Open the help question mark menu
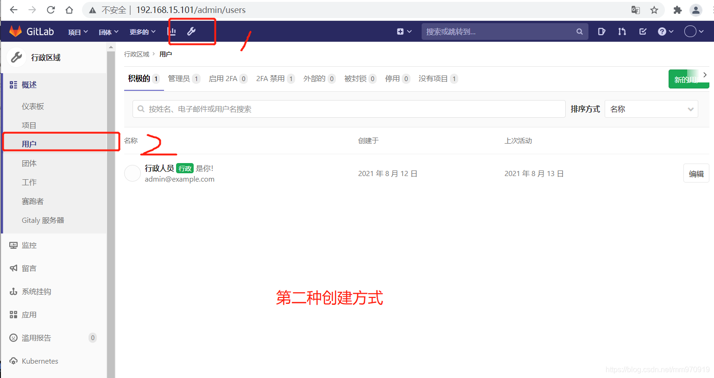Screen dimensions: 714x378 665,31
